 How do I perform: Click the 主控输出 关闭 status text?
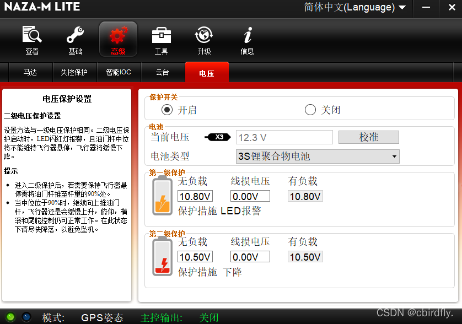179,317
